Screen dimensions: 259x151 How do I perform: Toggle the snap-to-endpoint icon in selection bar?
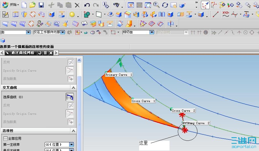[220, 32]
